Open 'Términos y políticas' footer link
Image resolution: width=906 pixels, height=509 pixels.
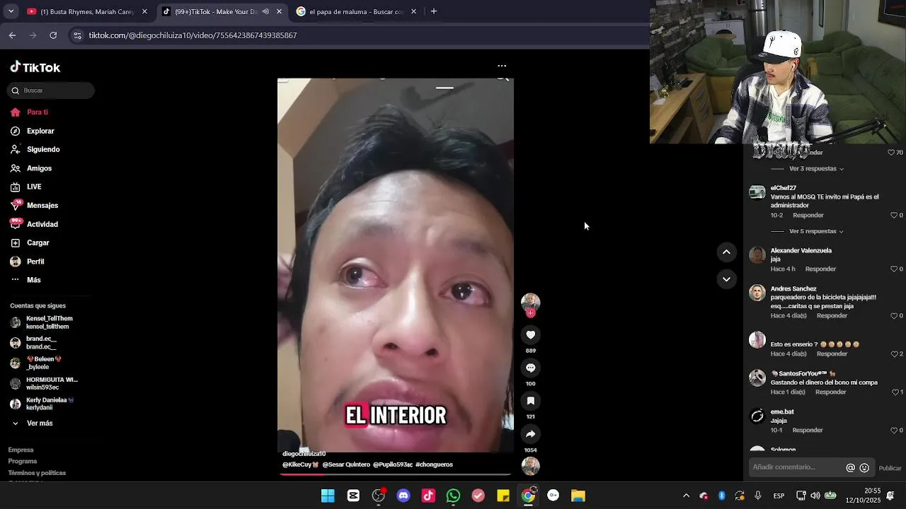37,473
